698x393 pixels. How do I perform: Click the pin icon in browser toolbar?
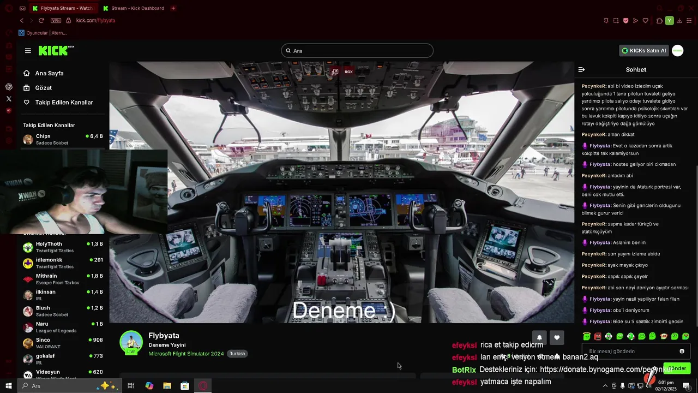pyautogui.click(x=606, y=21)
